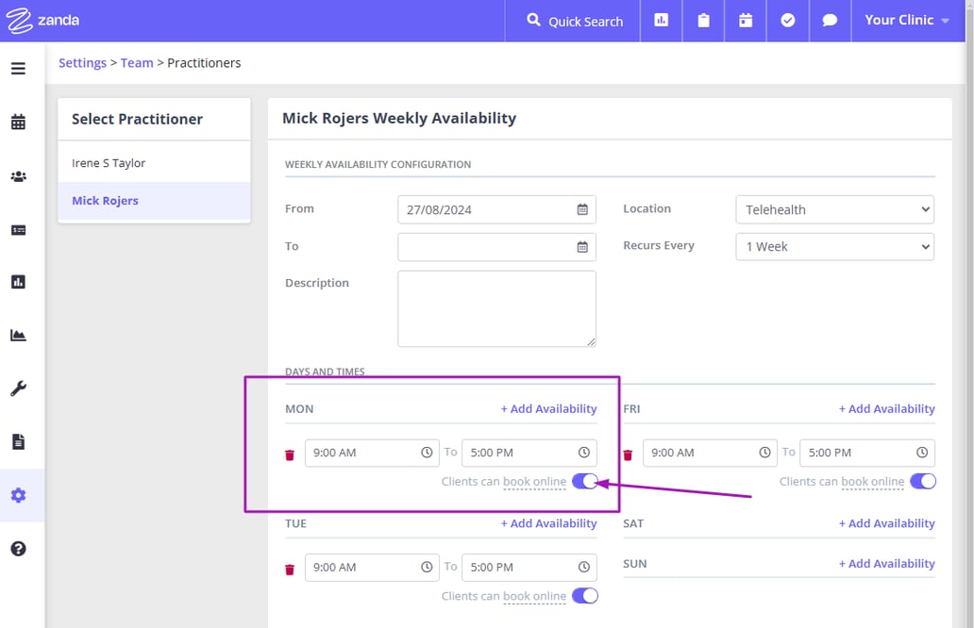This screenshot has width=974, height=628.
Task: Open the invoices icon in the left sidebar
Action: [x=20, y=229]
